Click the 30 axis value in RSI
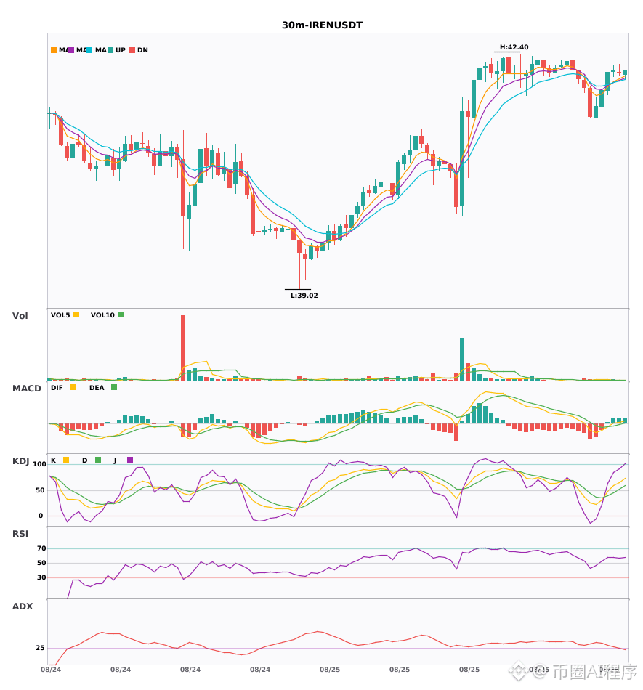Viewport: 643px width, 690px height. [x=41, y=577]
